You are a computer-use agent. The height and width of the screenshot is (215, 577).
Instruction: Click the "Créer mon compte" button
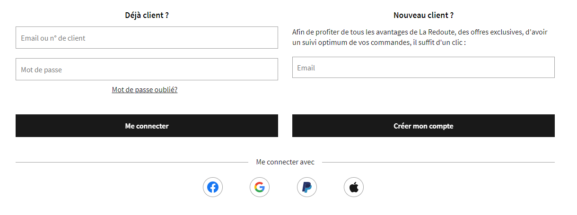pos(423,126)
